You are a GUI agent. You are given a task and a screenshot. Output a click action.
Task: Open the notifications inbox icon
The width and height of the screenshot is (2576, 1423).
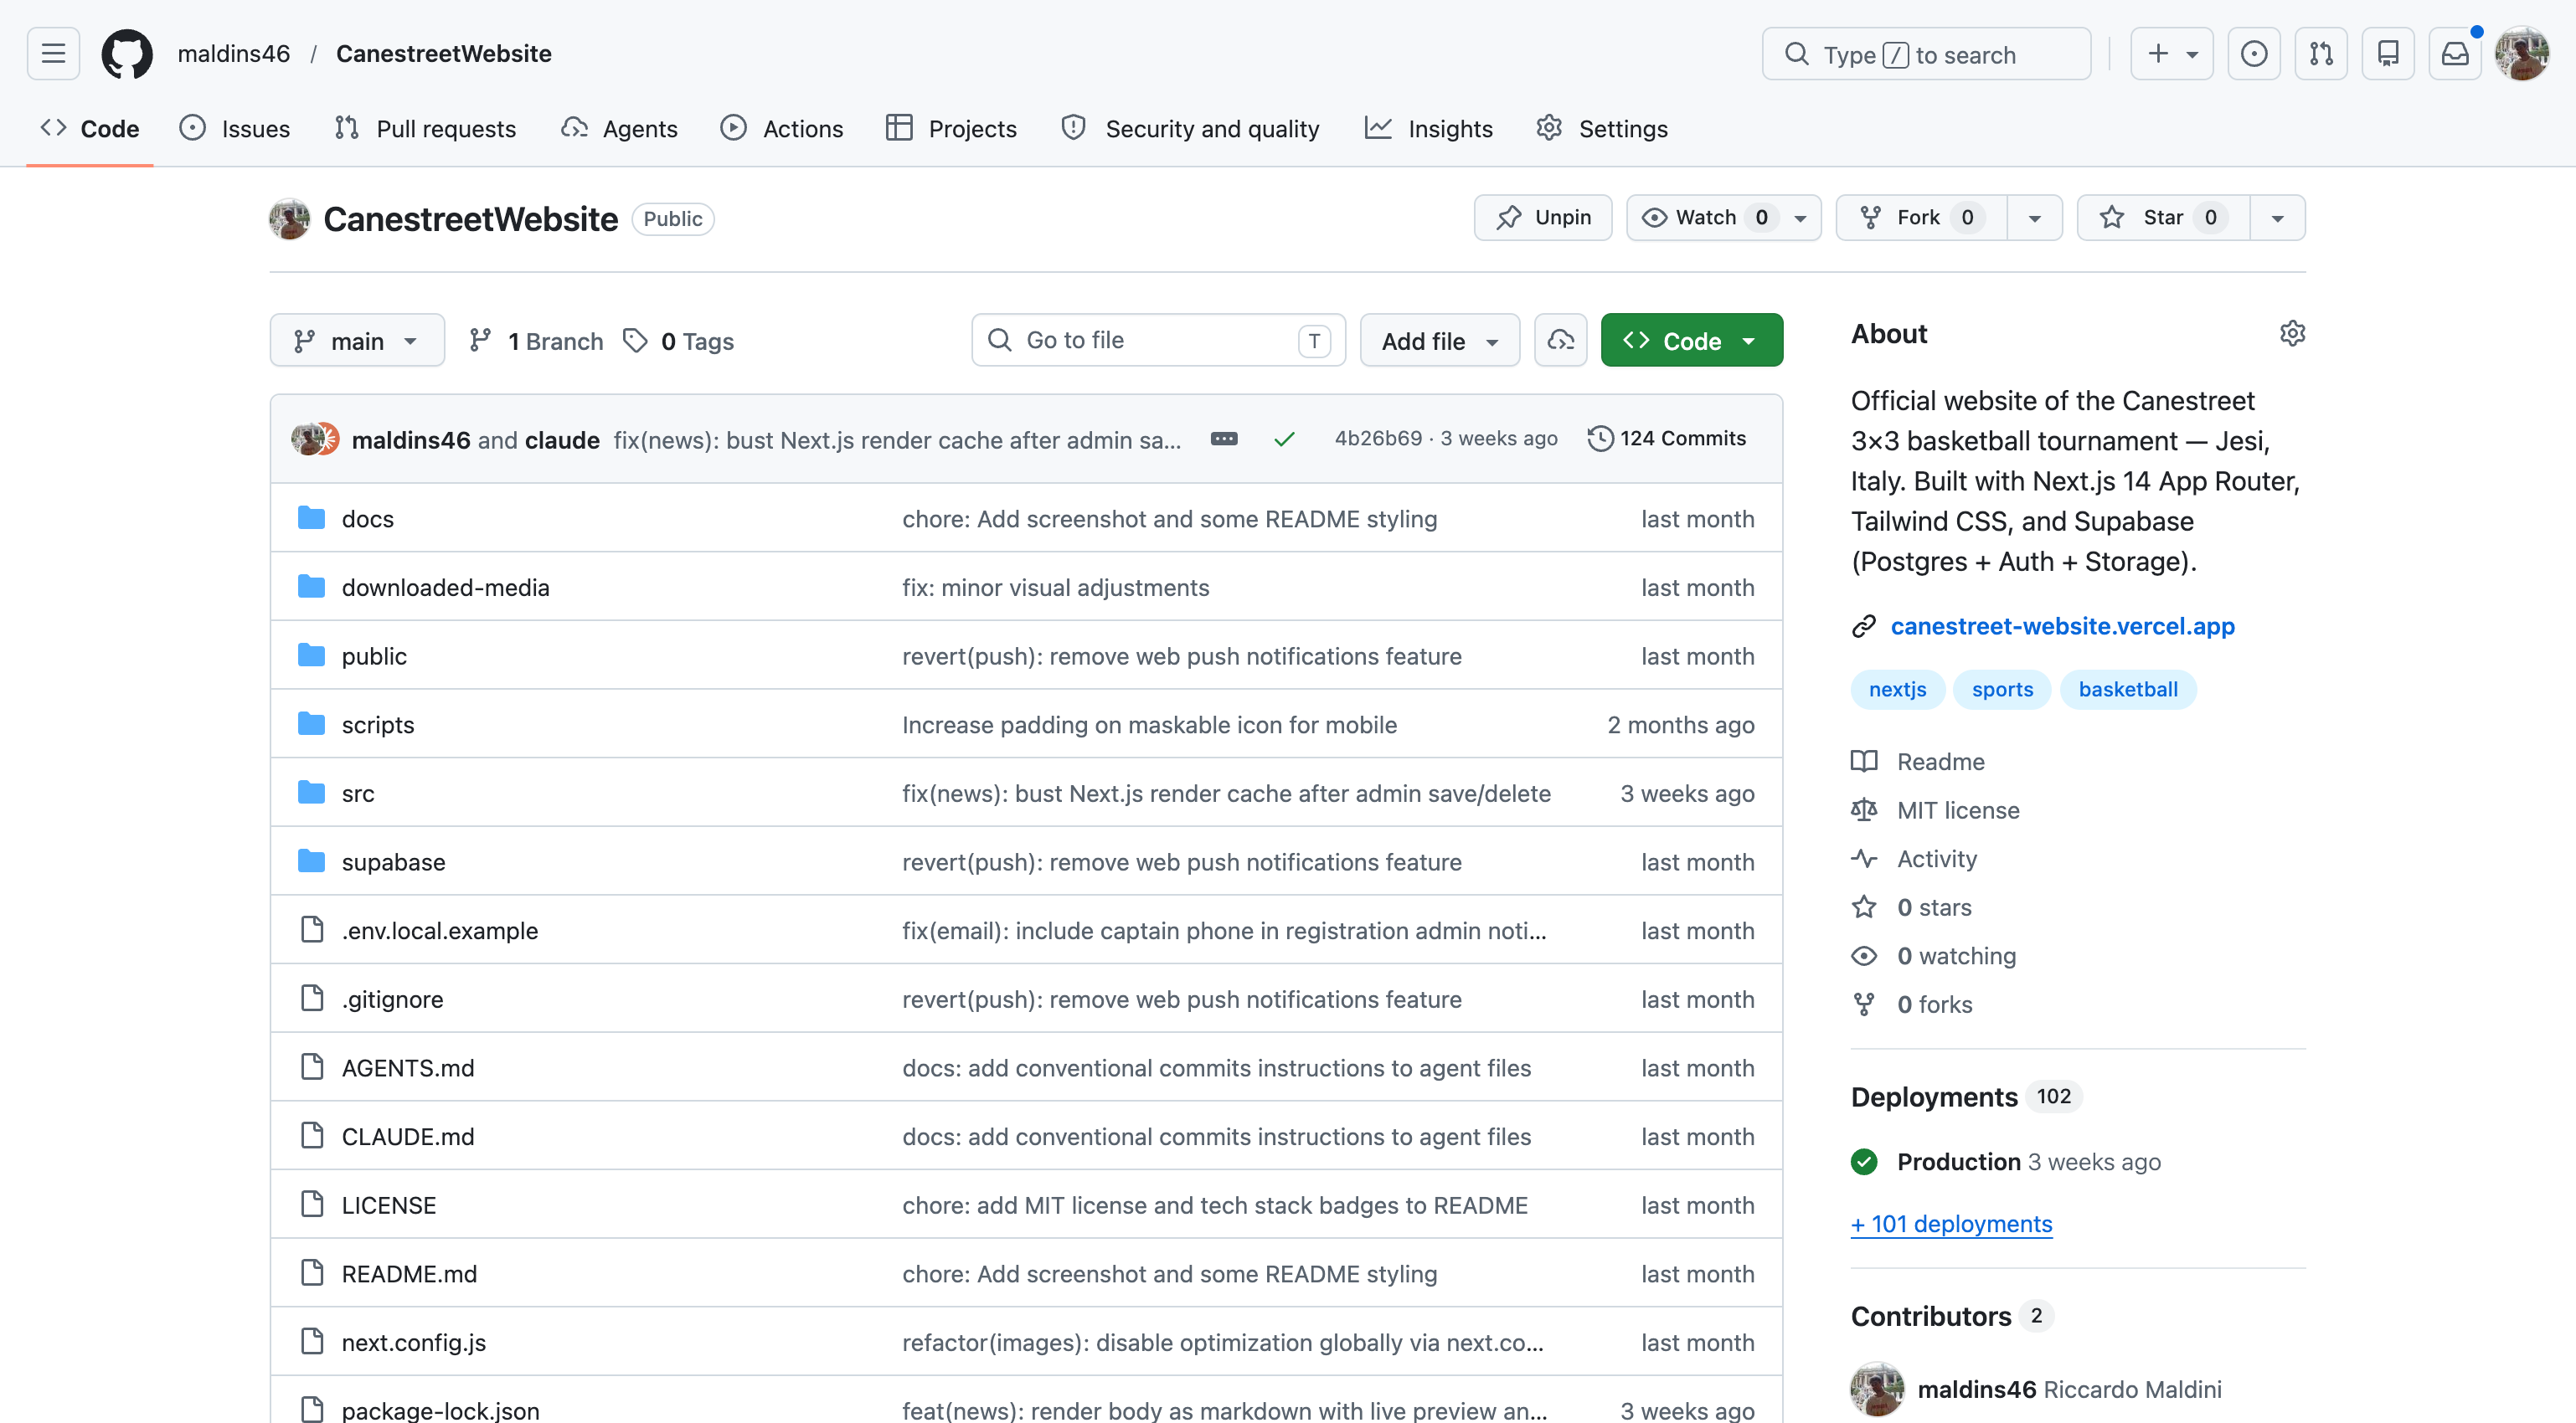click(2455, 54)
